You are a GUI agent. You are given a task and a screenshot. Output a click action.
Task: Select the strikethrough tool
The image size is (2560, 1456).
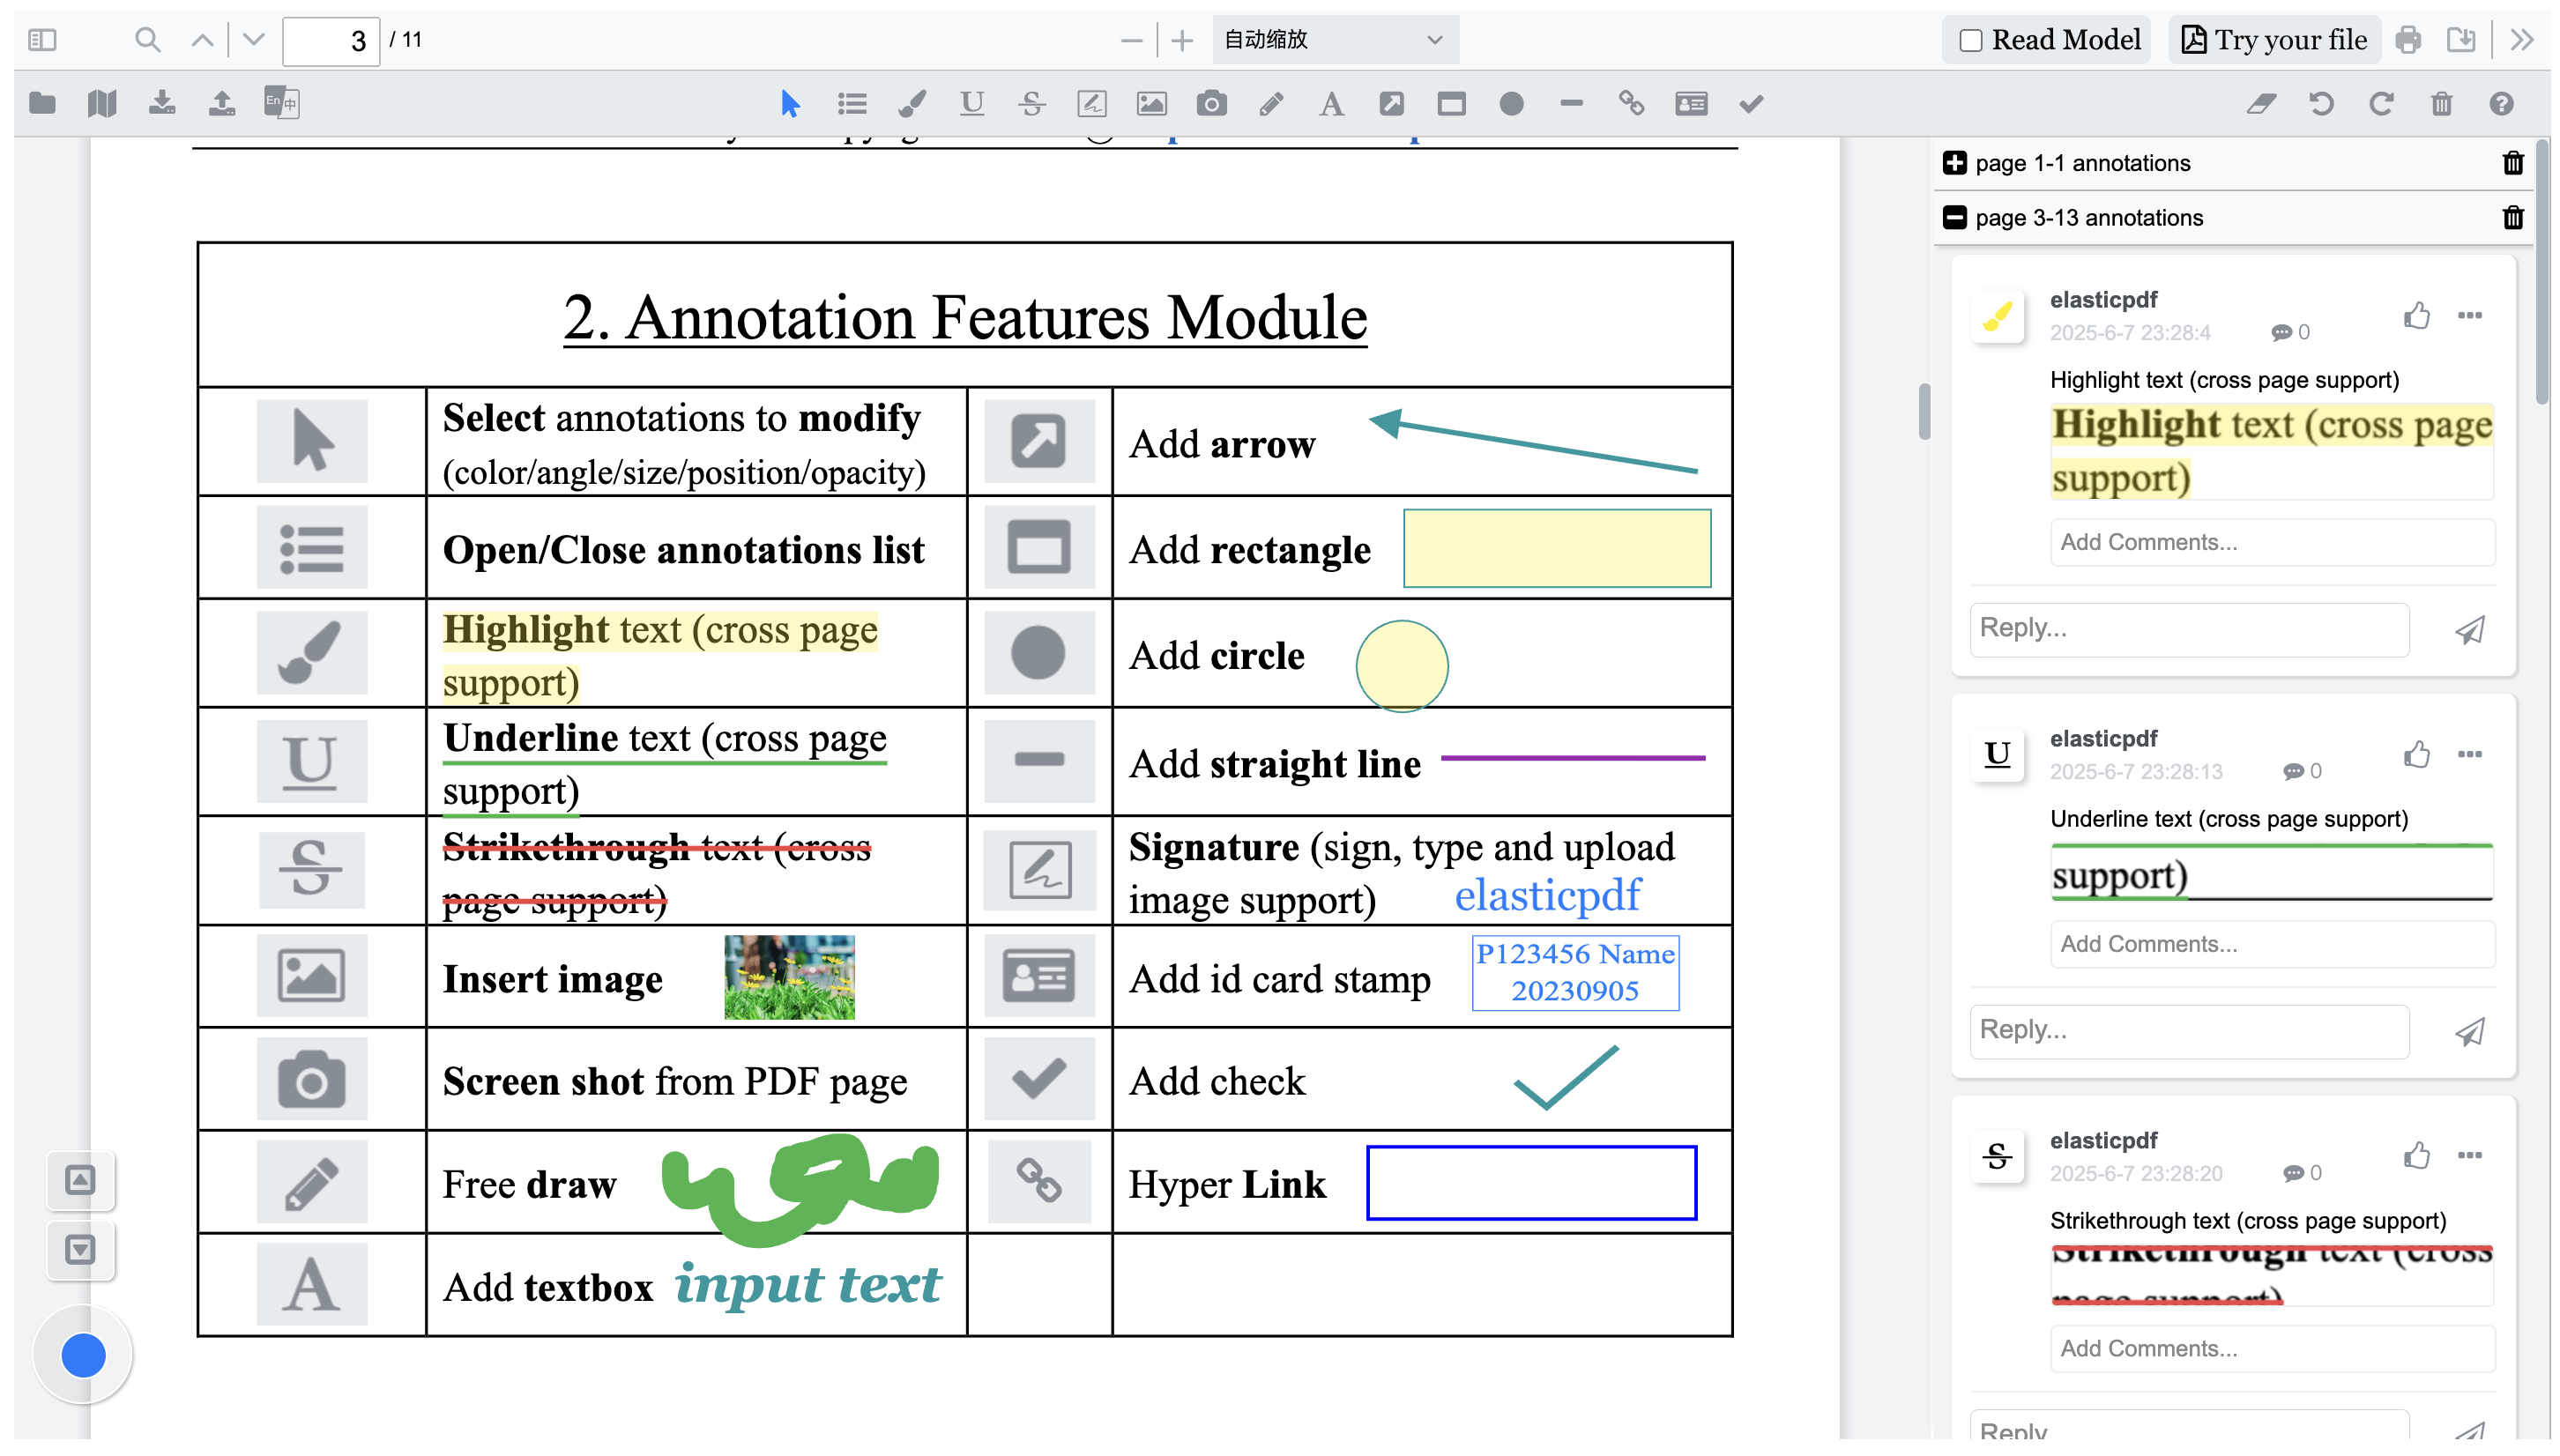1031,103
